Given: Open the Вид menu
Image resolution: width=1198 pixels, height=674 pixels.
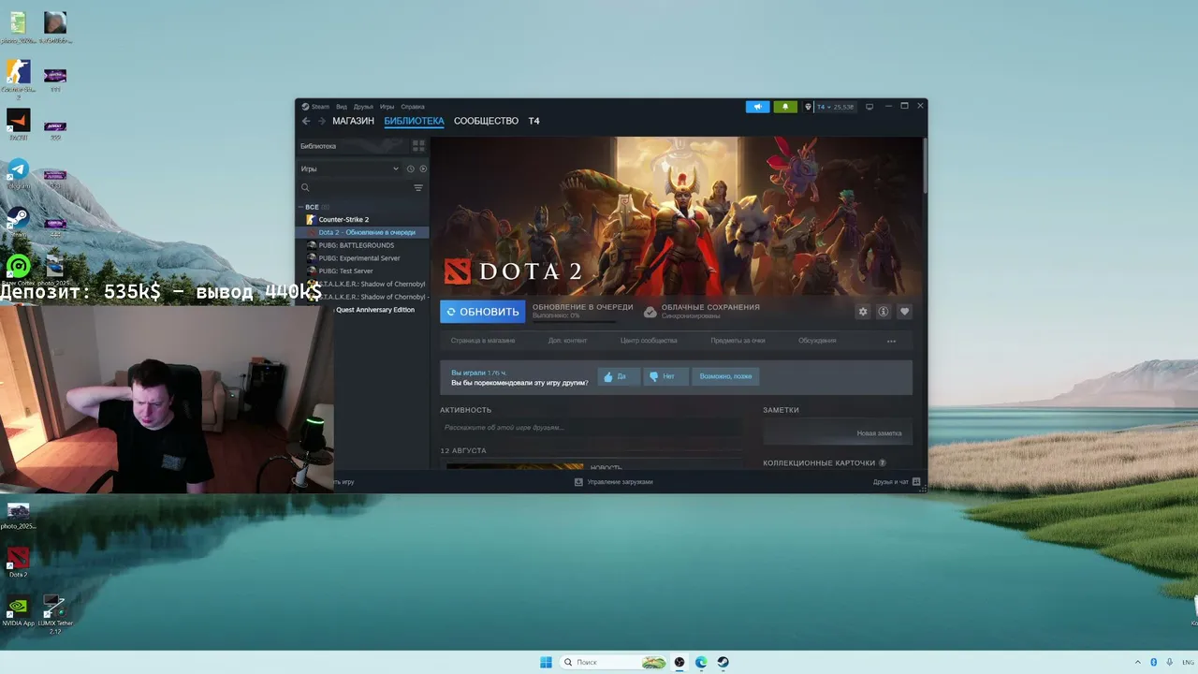Looking at the screenshot, I should click(342, 107).
